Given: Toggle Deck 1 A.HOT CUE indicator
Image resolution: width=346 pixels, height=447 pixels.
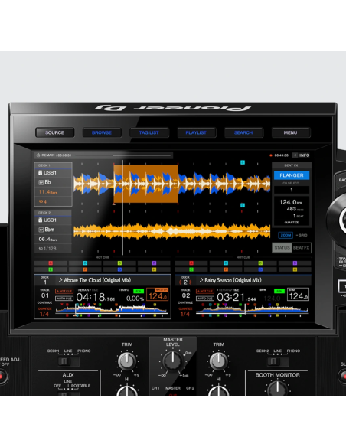Looking at the screenshot, I should pos(64,291).
